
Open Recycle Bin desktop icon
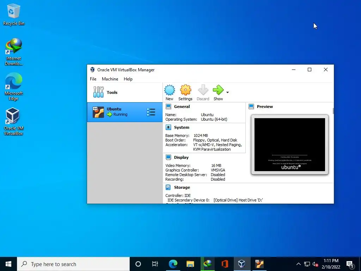[14, 14]
